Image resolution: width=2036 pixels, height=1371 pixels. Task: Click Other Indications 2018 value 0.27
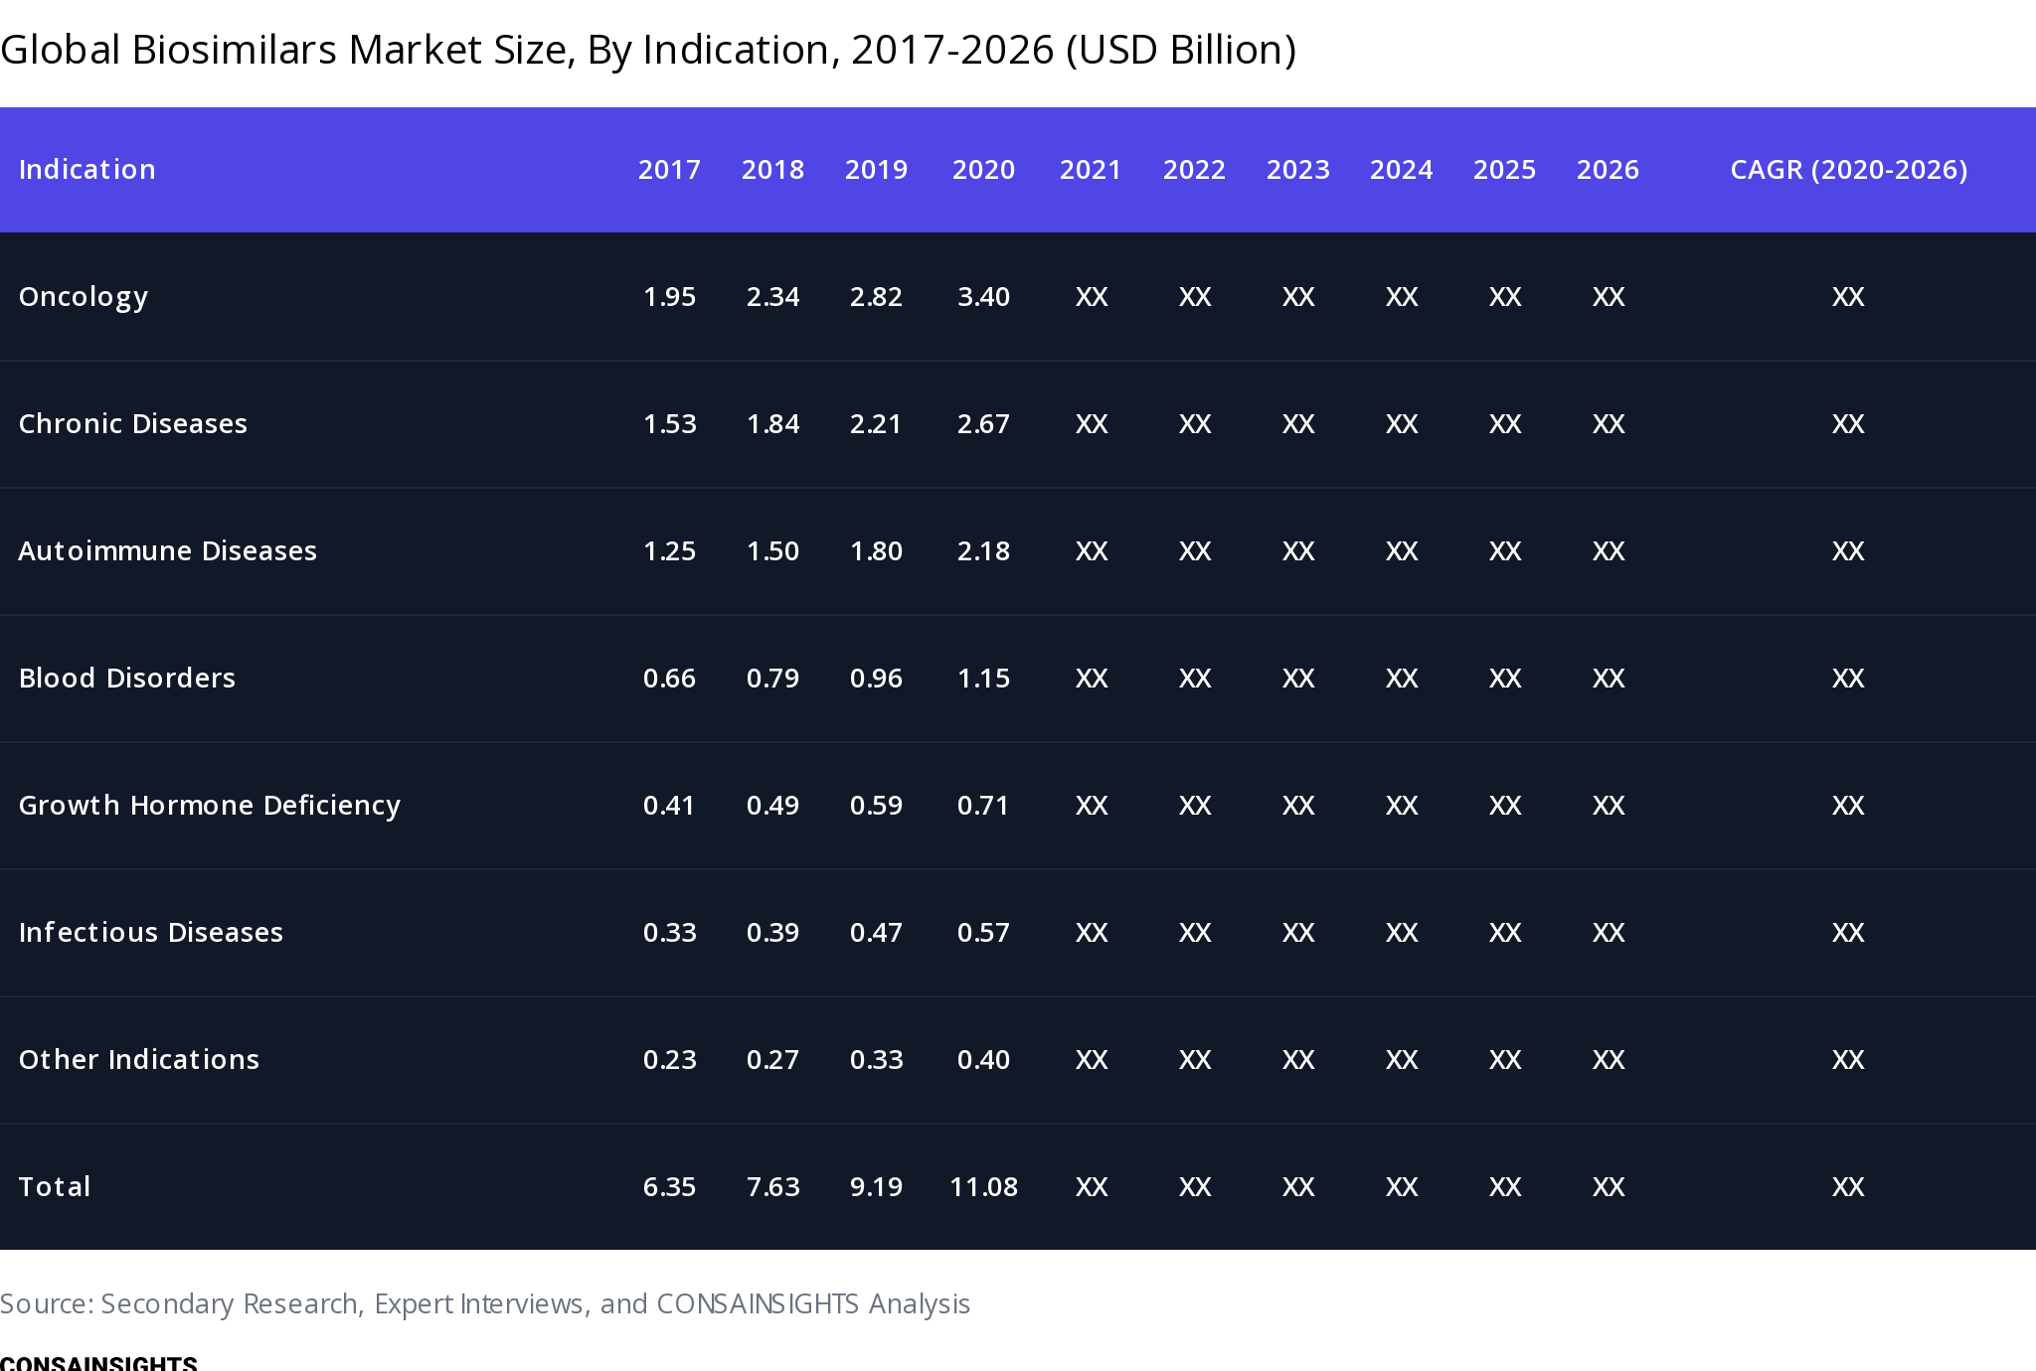coord(773,1060)
